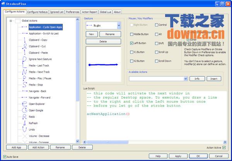Image resolution: width=232 pixels, height=161 pixels.
Task: Click the Lua script scroll right arrow
Action: click(225, 142)
